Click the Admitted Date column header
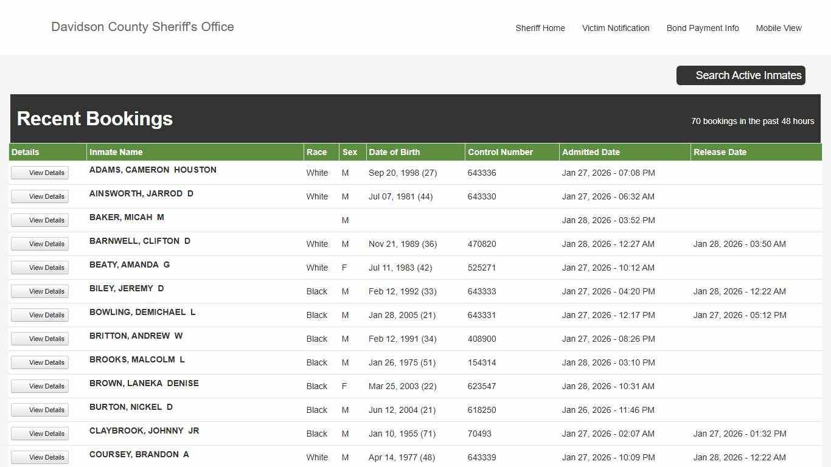This screenshot has width=831, height=467. click(x=591, y=152)
